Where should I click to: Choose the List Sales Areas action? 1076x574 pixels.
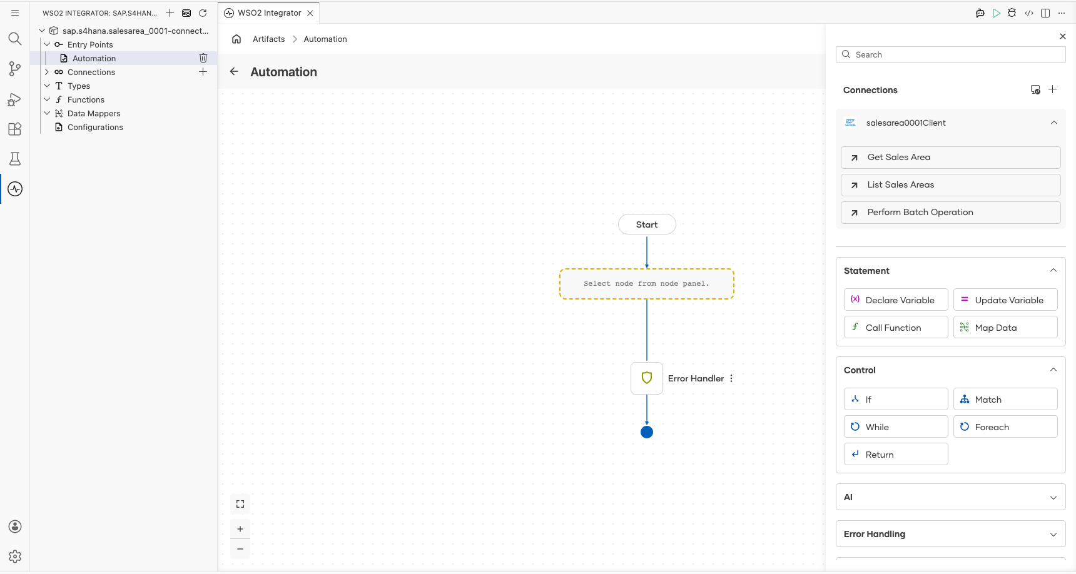[x=950, y=185]
